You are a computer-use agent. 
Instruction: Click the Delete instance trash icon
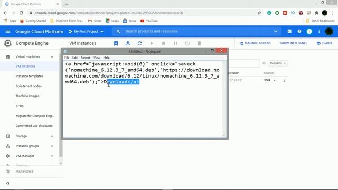pyautogui.click(x=199, y=43)
